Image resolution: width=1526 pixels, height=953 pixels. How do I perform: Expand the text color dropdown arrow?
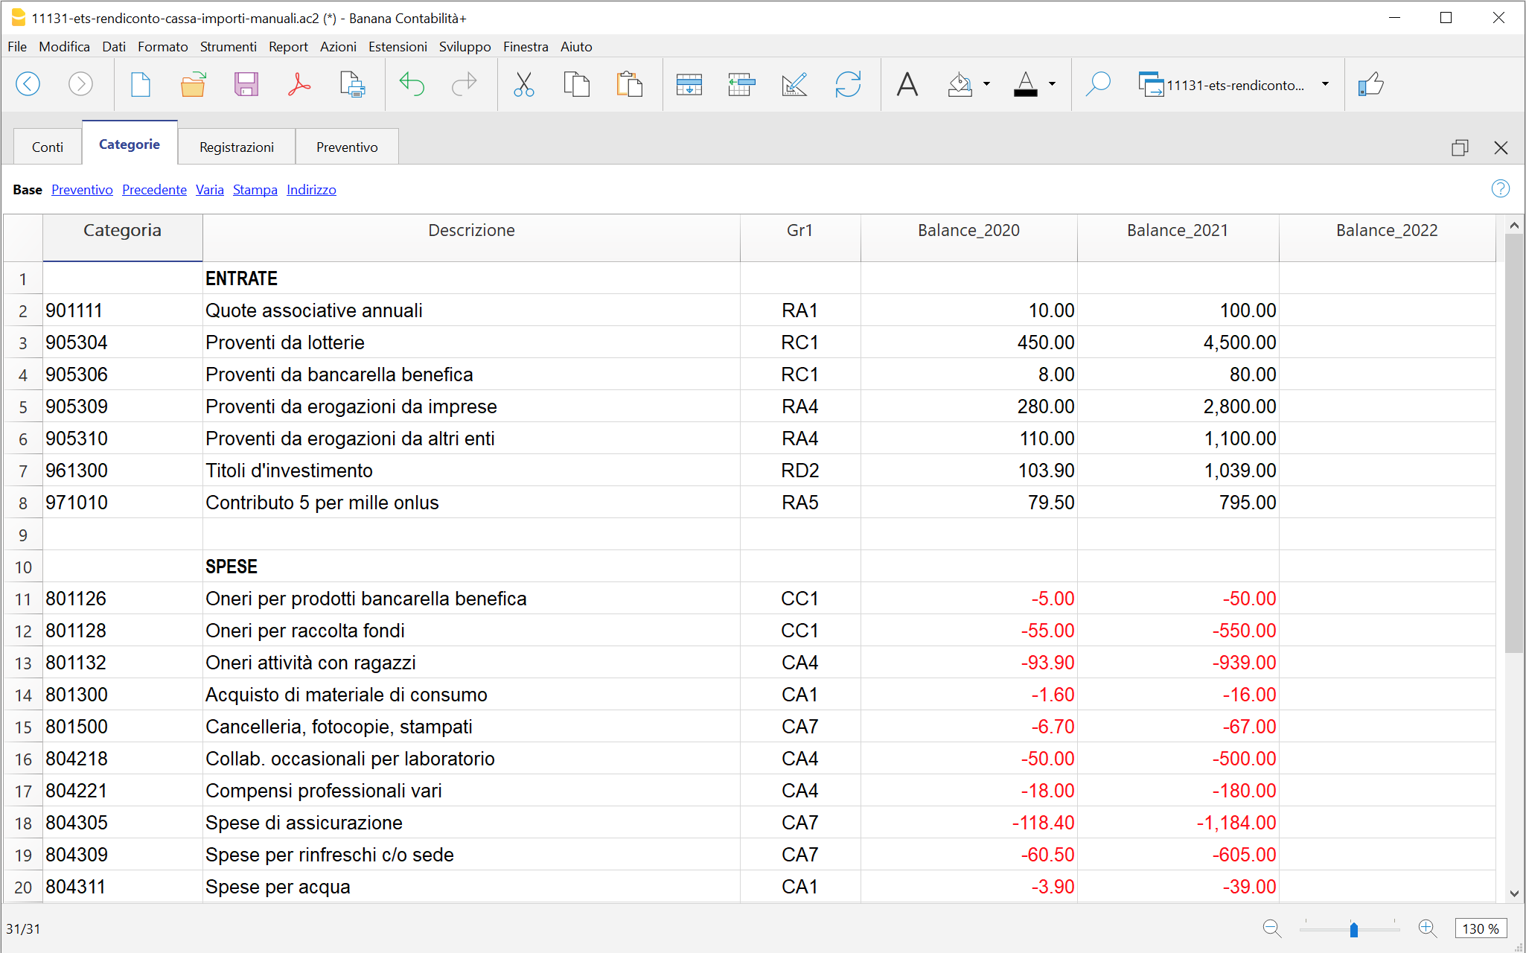(x=1052, y=84)
